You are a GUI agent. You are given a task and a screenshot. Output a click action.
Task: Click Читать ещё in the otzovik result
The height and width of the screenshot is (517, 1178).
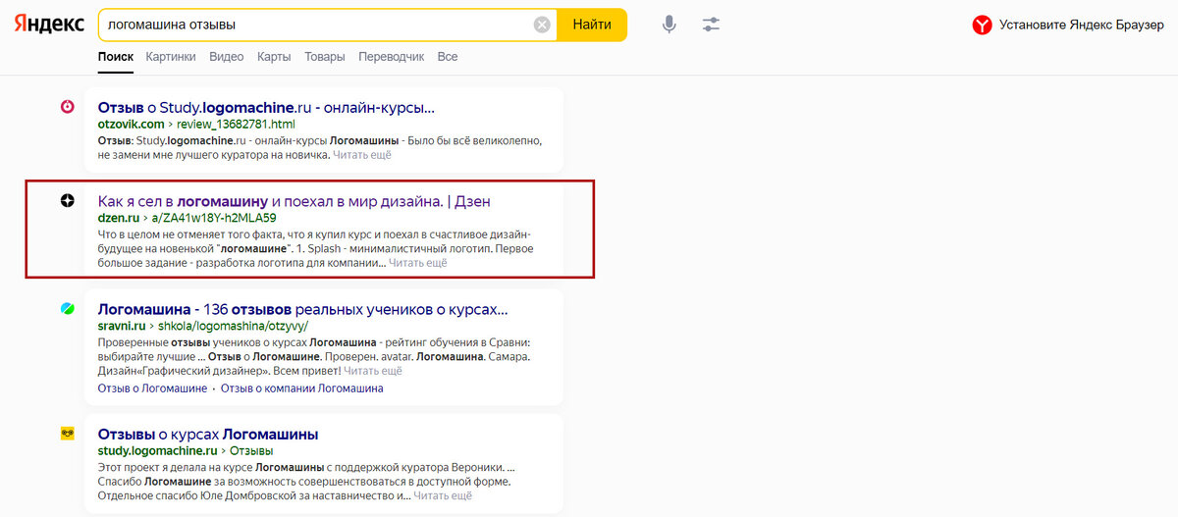(x=362, y=155)
